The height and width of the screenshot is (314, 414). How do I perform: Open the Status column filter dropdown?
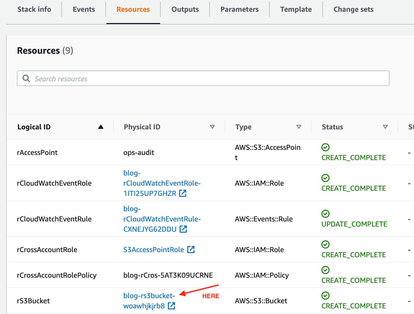pyautogui.click(x=385, y=127)
